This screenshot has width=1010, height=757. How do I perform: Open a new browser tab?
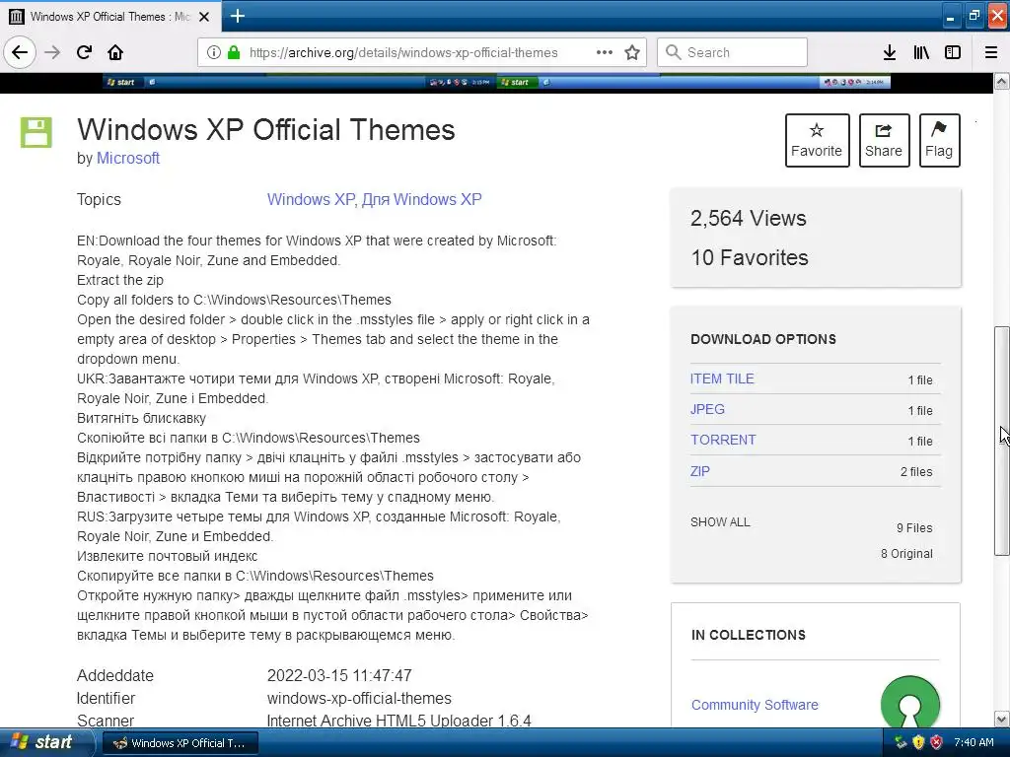(237, 16)
